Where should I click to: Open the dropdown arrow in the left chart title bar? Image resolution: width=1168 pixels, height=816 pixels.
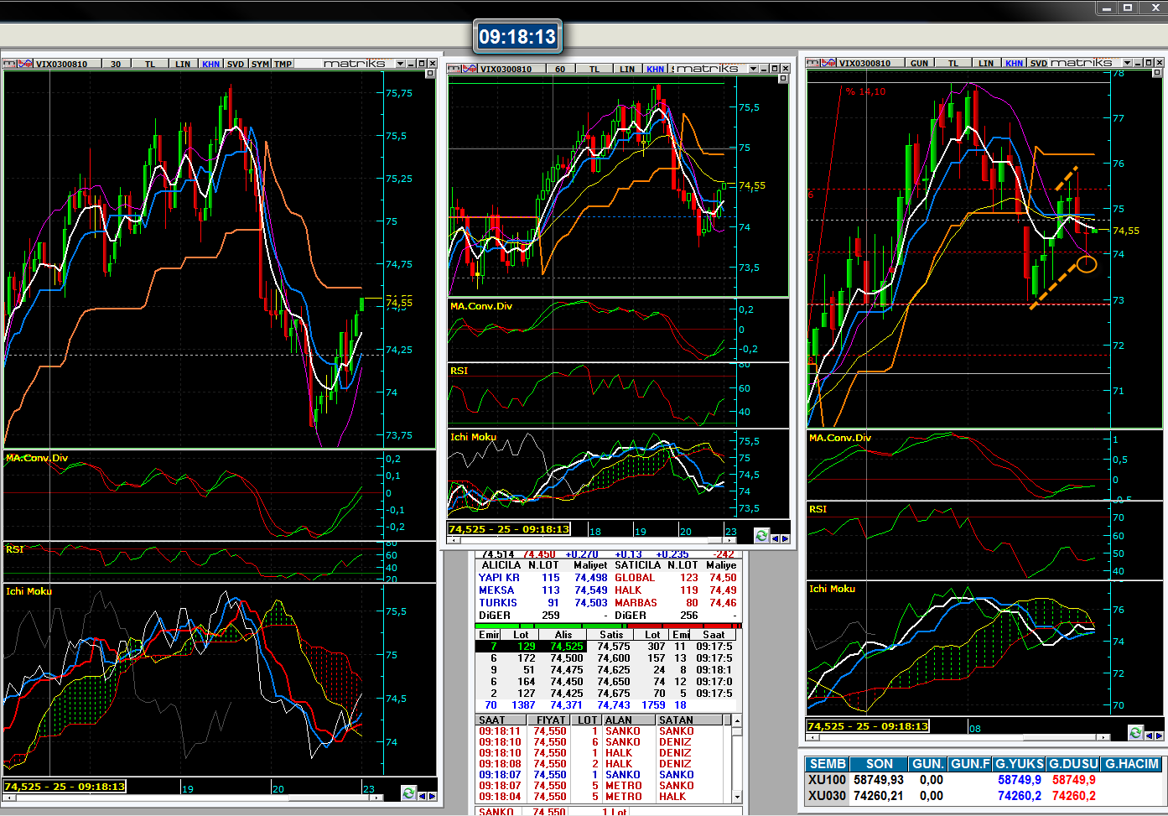pos(400,64)
